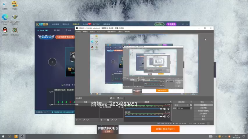The width and height of the screenshot is (248, 139).
Task: Mute the first mixer channel speaker icon
Action: pyautogui.click(x=165, y=109)
